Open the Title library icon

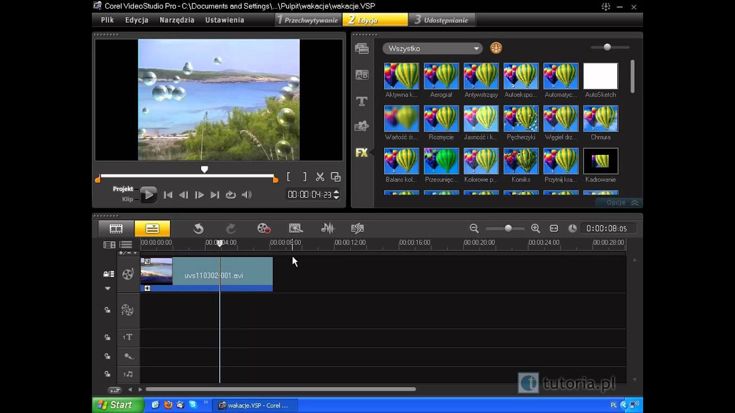point(362,102)
